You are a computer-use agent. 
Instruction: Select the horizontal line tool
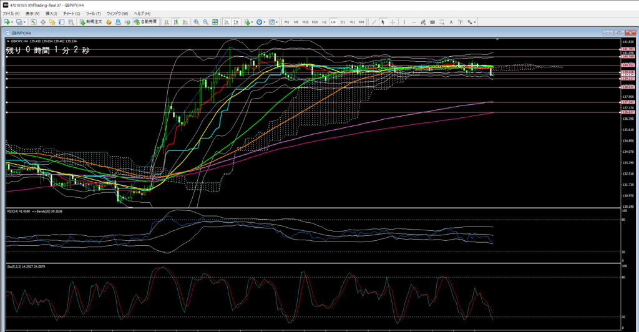pos(414,22)
